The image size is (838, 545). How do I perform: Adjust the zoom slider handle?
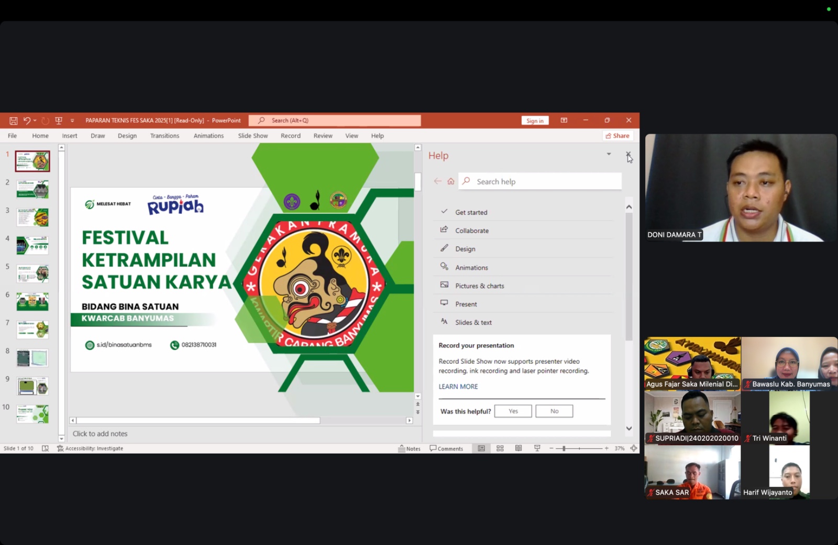tap(564, 449)
